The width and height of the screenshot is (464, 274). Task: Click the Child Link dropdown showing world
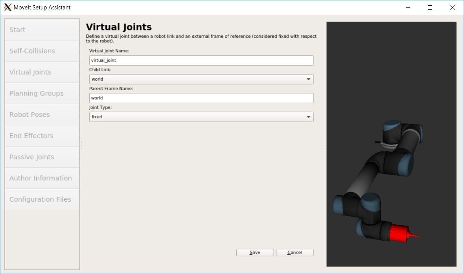coord(200,79)
